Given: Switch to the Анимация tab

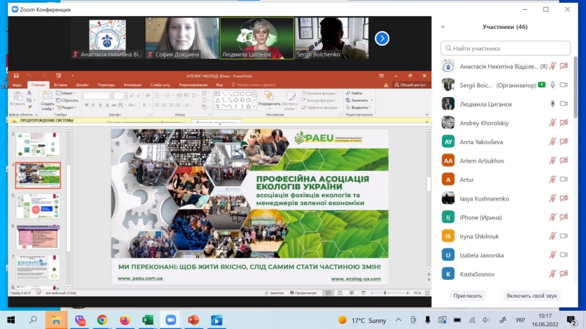Looking at the screenshot, I should coord(133,85).
